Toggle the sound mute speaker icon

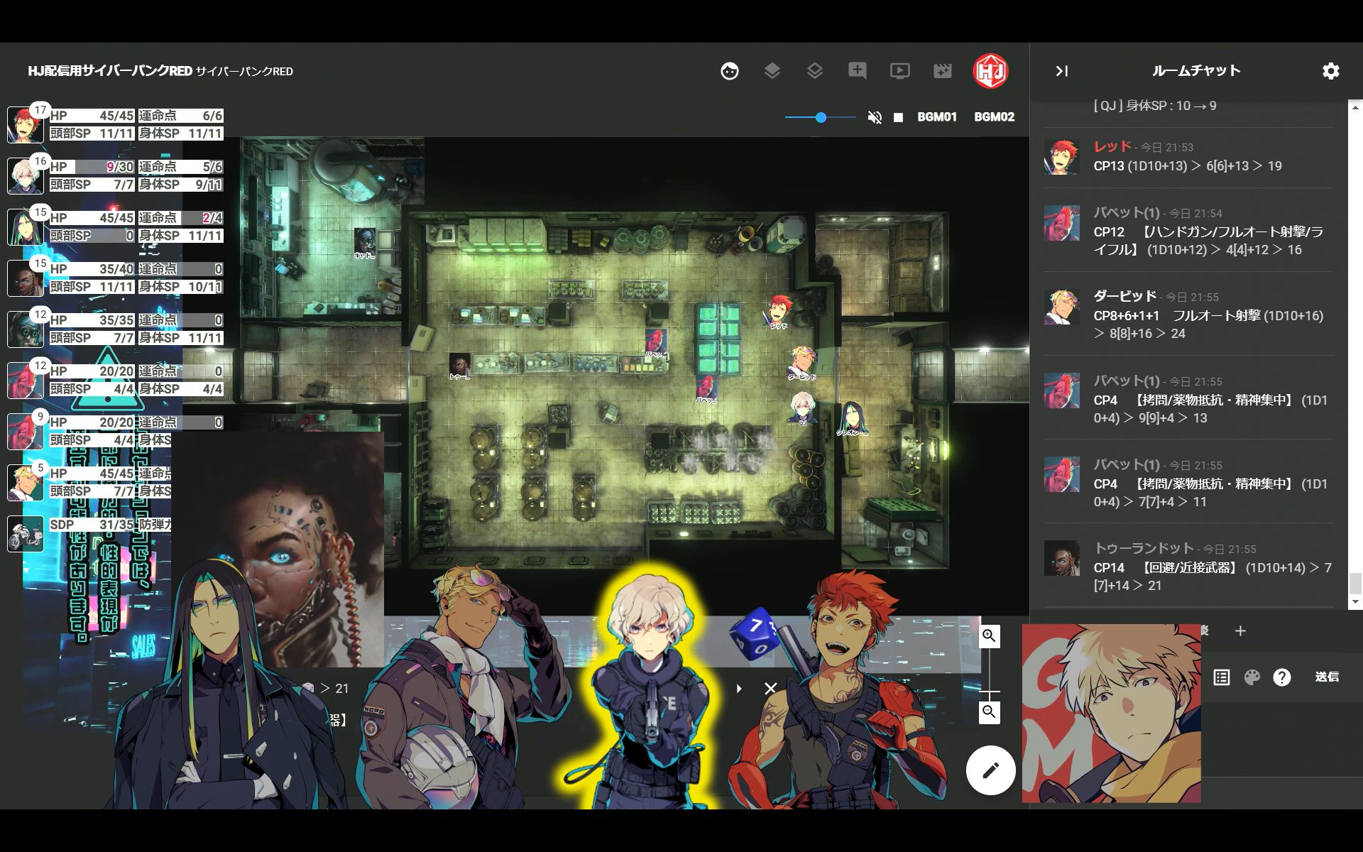[x=875, y=117]
